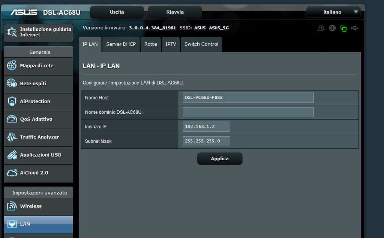Click the Applicazioni USB stick icon
The width and height of the screenshot is (384, 238).
point(12,155)
